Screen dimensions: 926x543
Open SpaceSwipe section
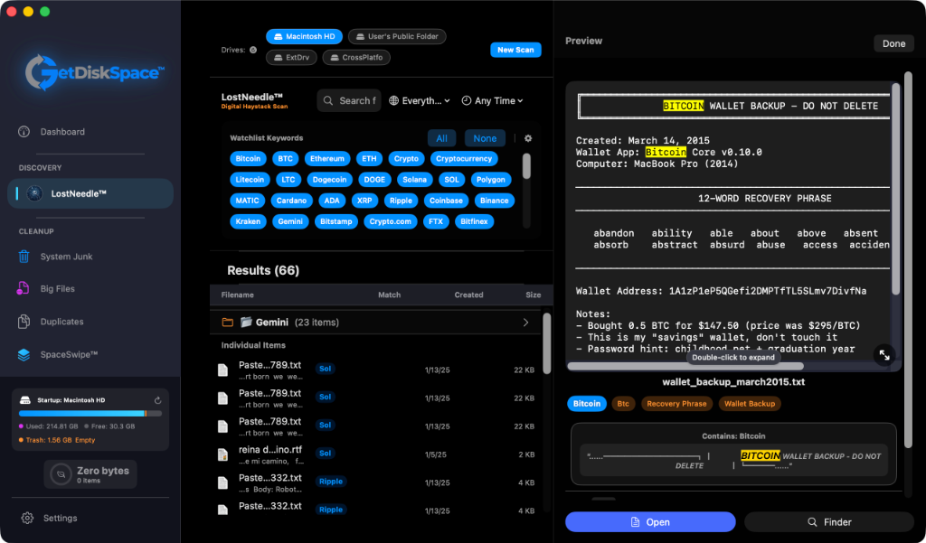click(x=69, y=355)
